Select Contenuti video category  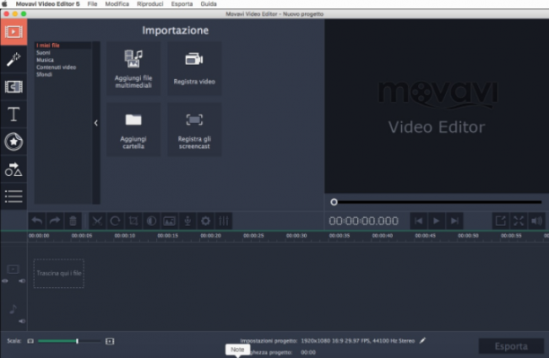pyautogui.click(x=56, y=67)
